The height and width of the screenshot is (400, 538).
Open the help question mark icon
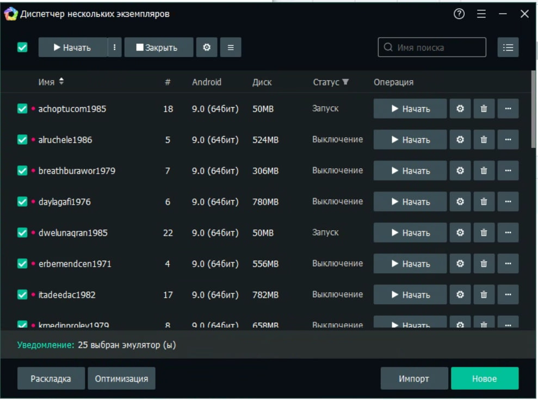[x=459, y=14]
